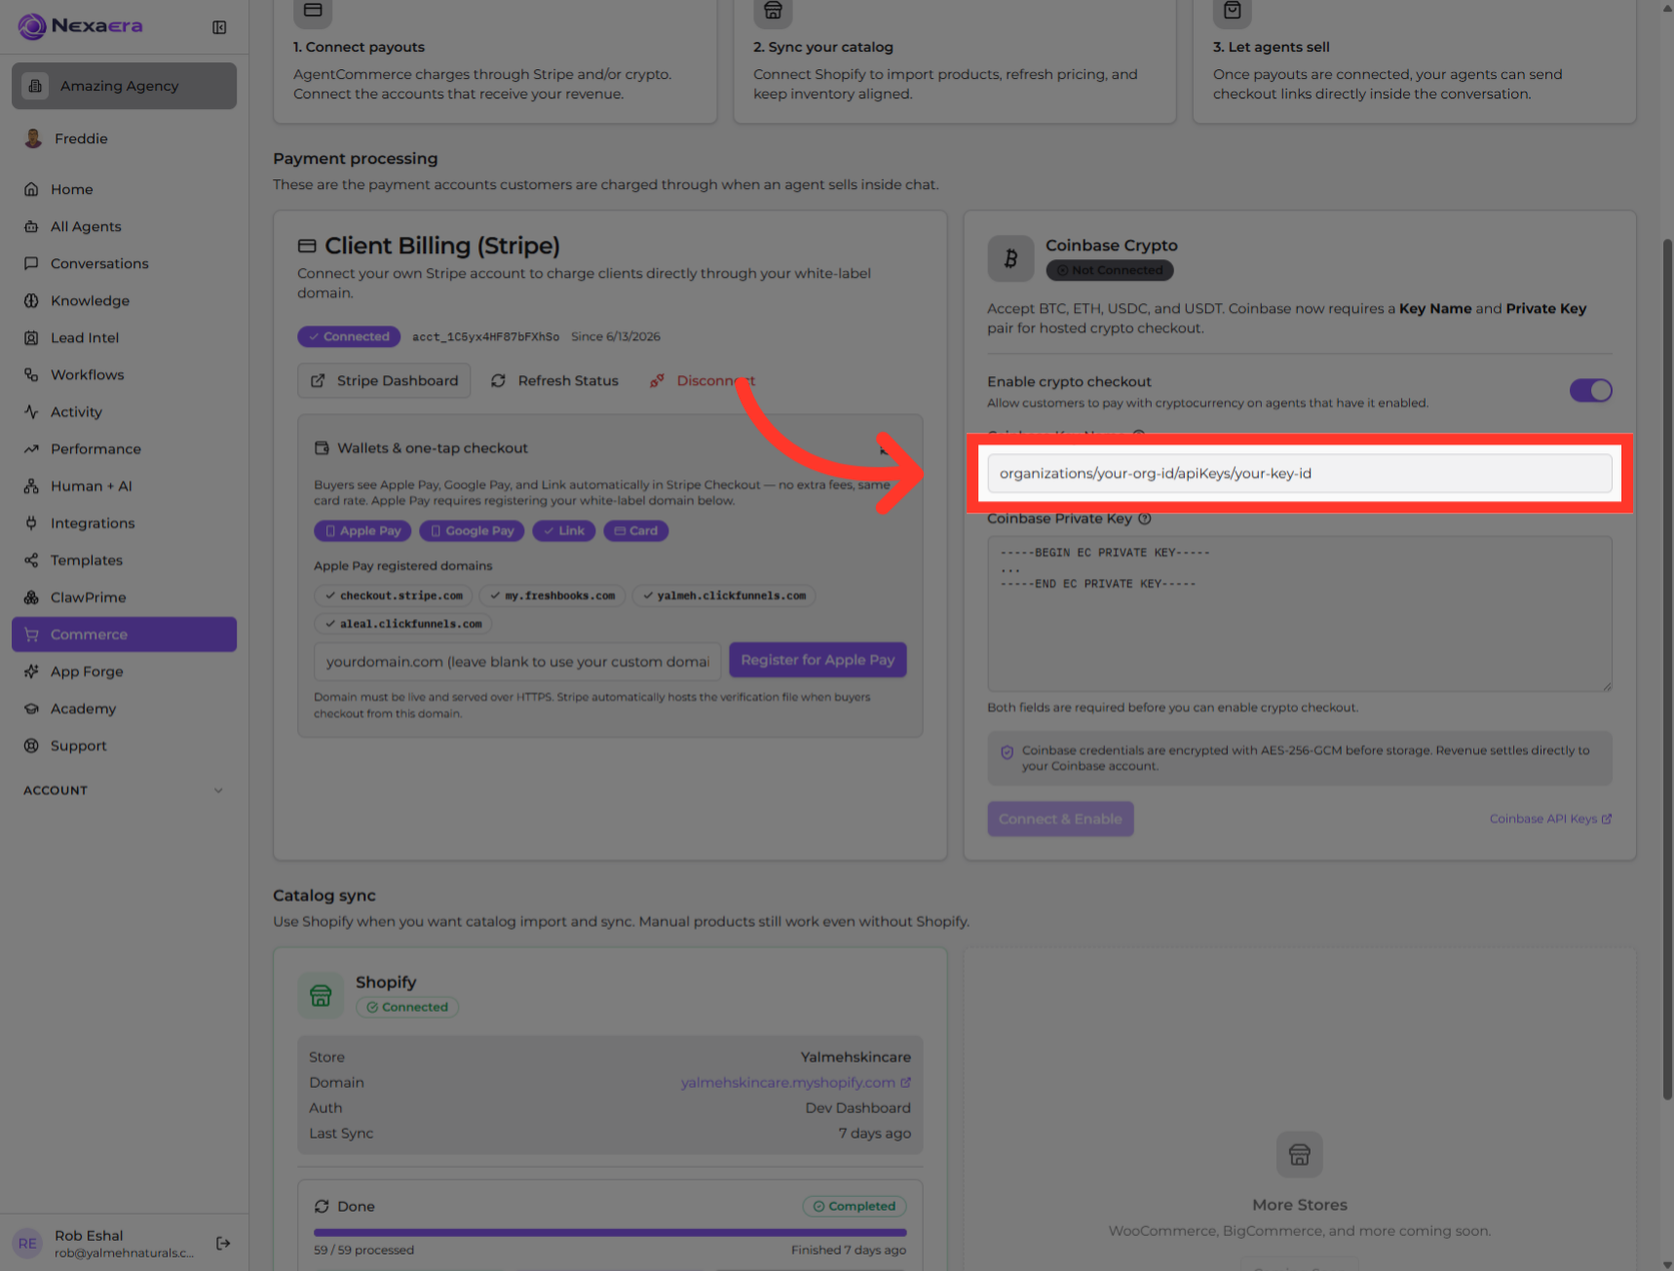Screen dimensions: 1674x1271
Task: Click the Rob Eshal avatar initials
Action: (x=27, y=1243)
